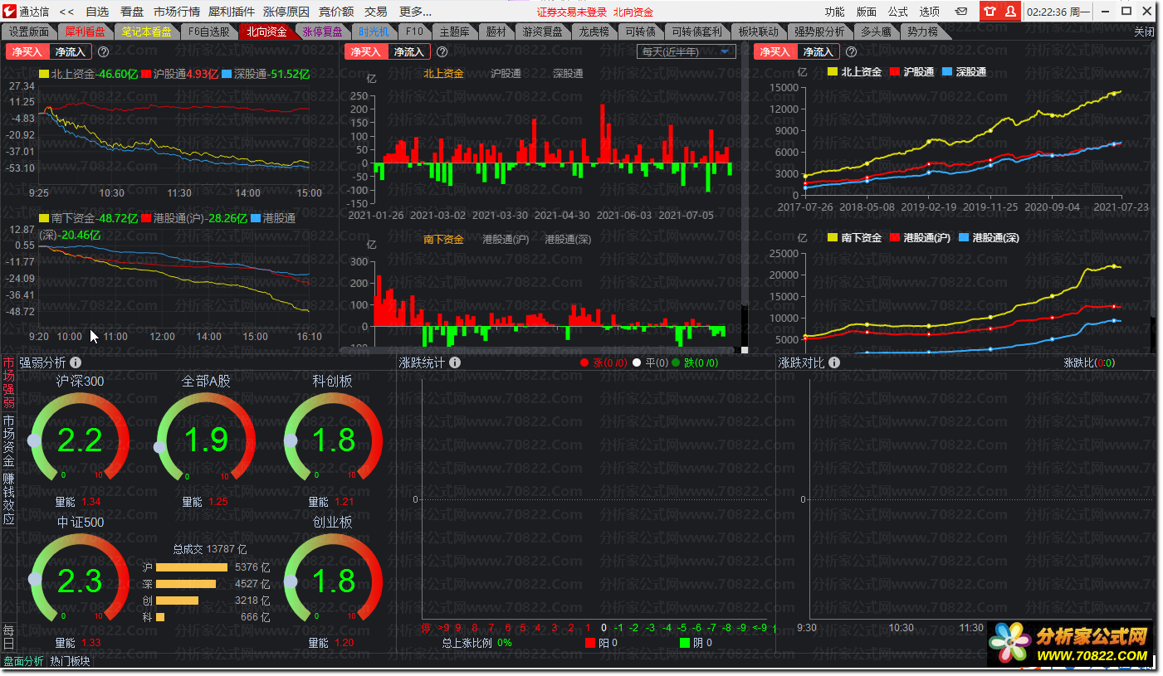Screen dimensions: 1163x676
Task: Select 净流入 in the cumulative trend panel
Action: (818, 51)
